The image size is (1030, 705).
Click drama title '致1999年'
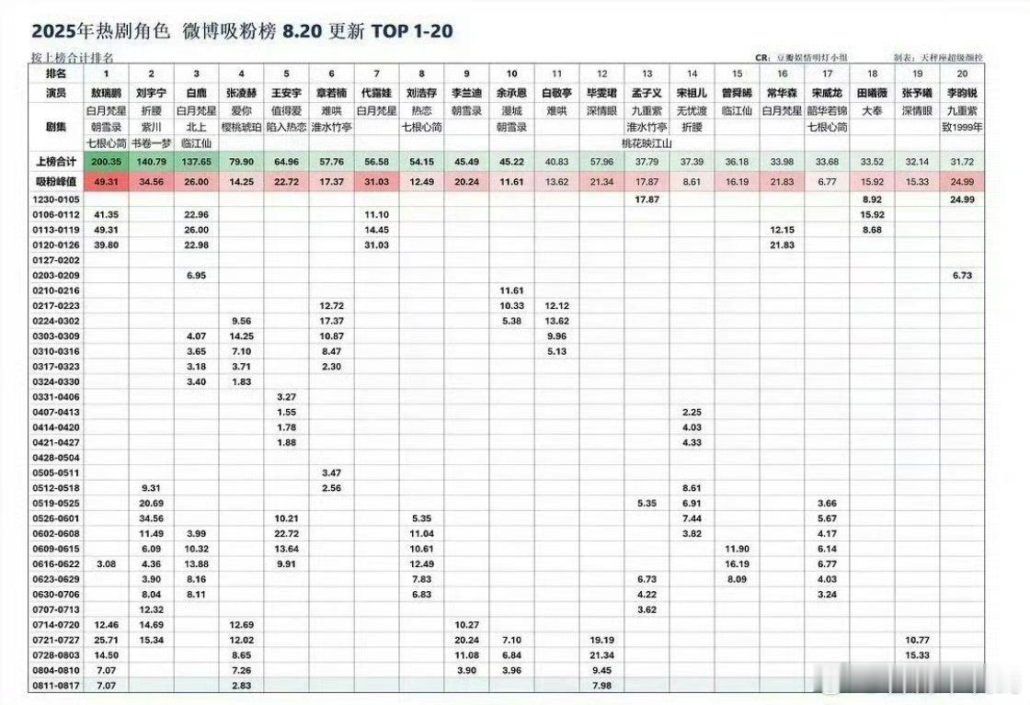962,127
